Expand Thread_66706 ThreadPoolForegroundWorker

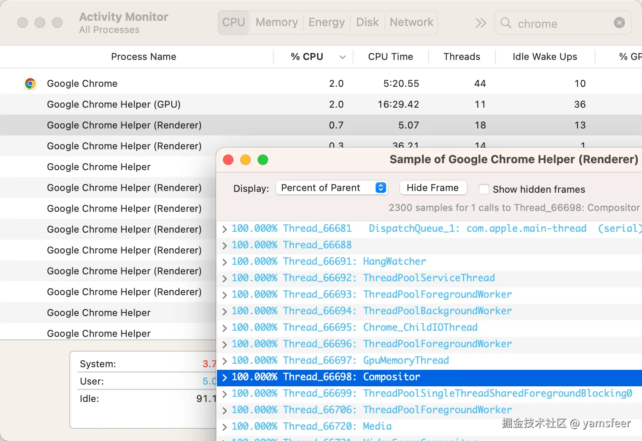coord(224,410)
